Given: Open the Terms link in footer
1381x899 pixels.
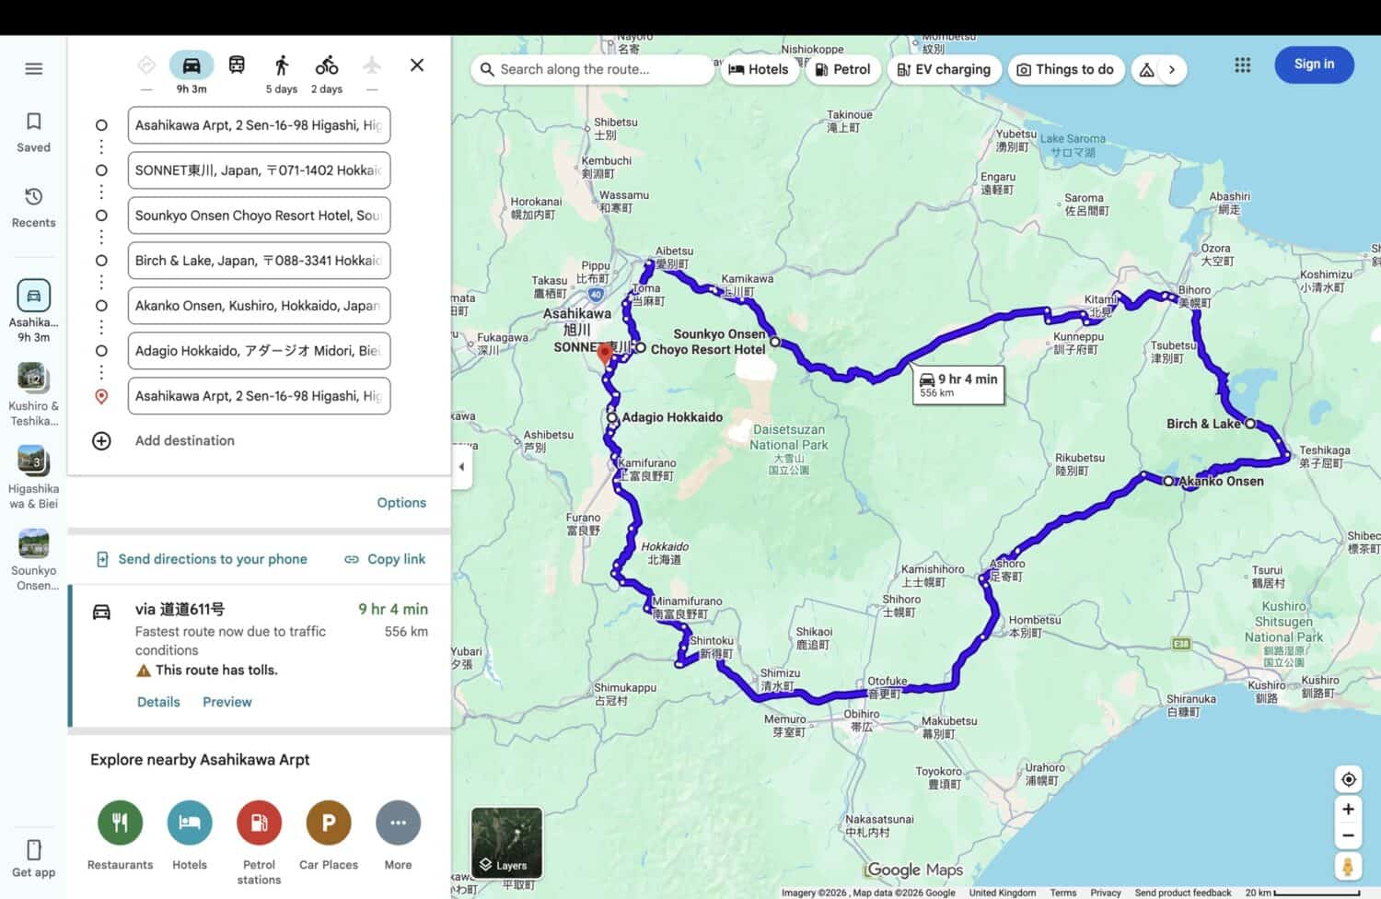Looking at the screenshot, I should [1062, 893].
